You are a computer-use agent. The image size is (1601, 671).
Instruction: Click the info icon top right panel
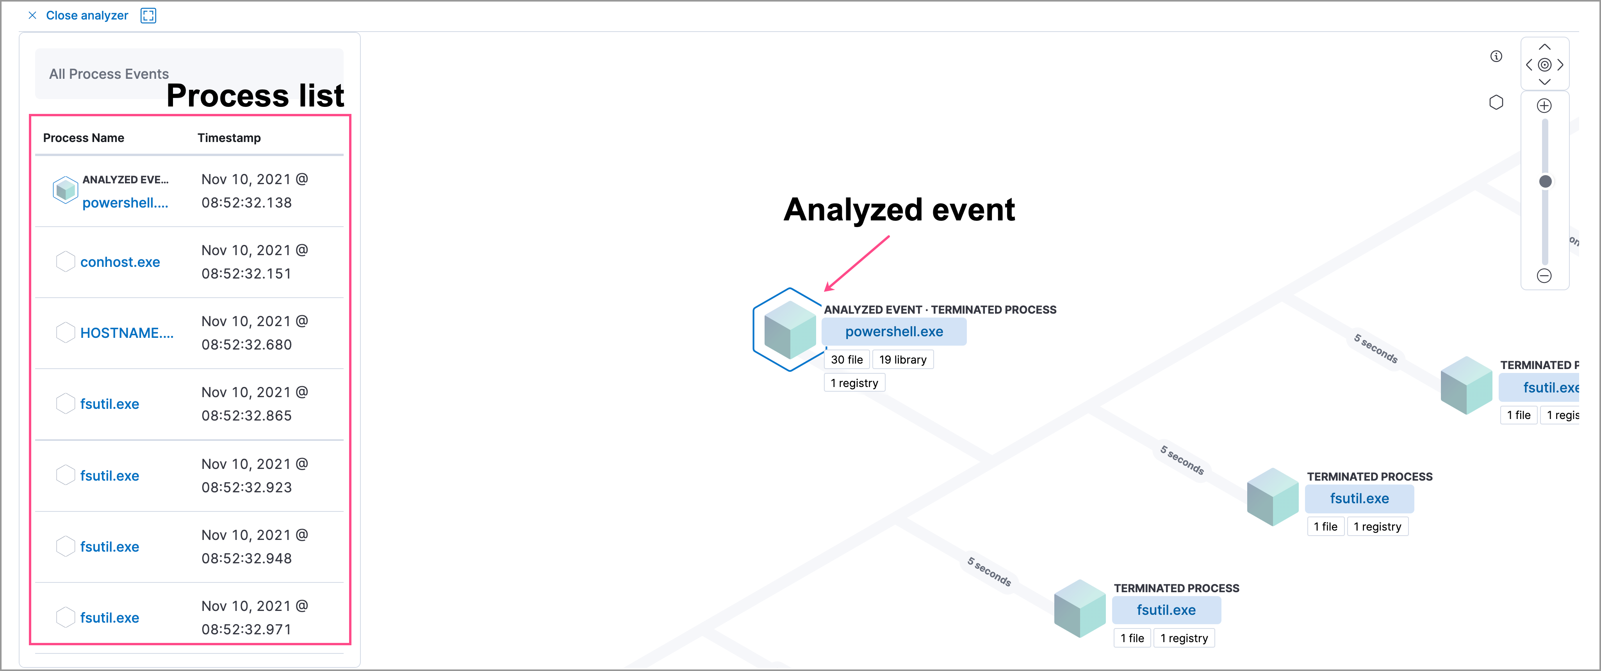point(1497,56)
